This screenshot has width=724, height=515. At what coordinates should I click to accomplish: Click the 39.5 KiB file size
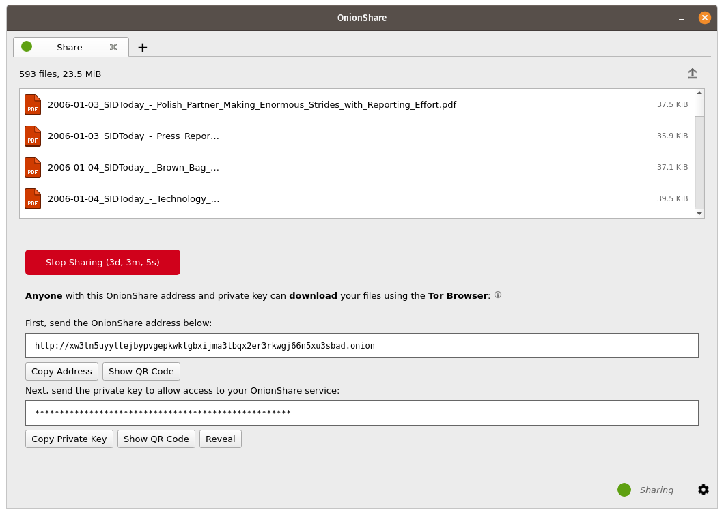[672, 198]
